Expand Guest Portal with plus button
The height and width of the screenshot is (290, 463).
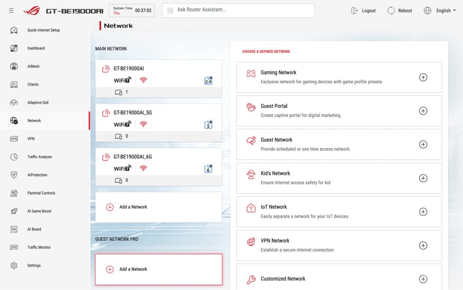tap(423, 111)
